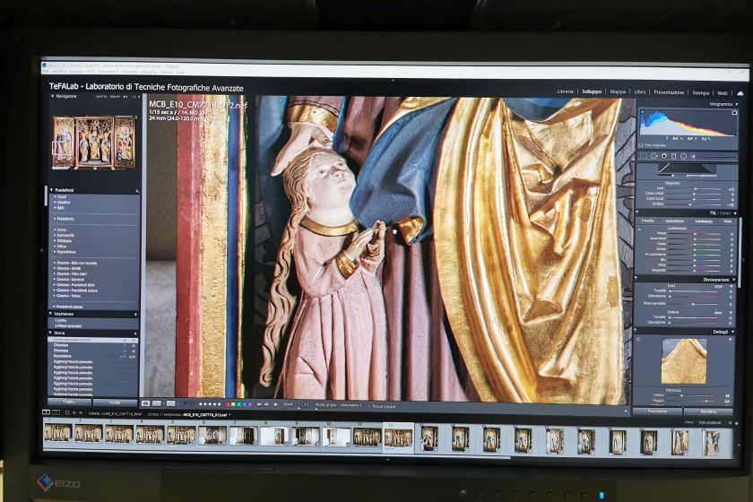The width and height of the screenshot is (753, 502).
Task: Expand the Vignettatura preset group
Action: pos(65,252)
